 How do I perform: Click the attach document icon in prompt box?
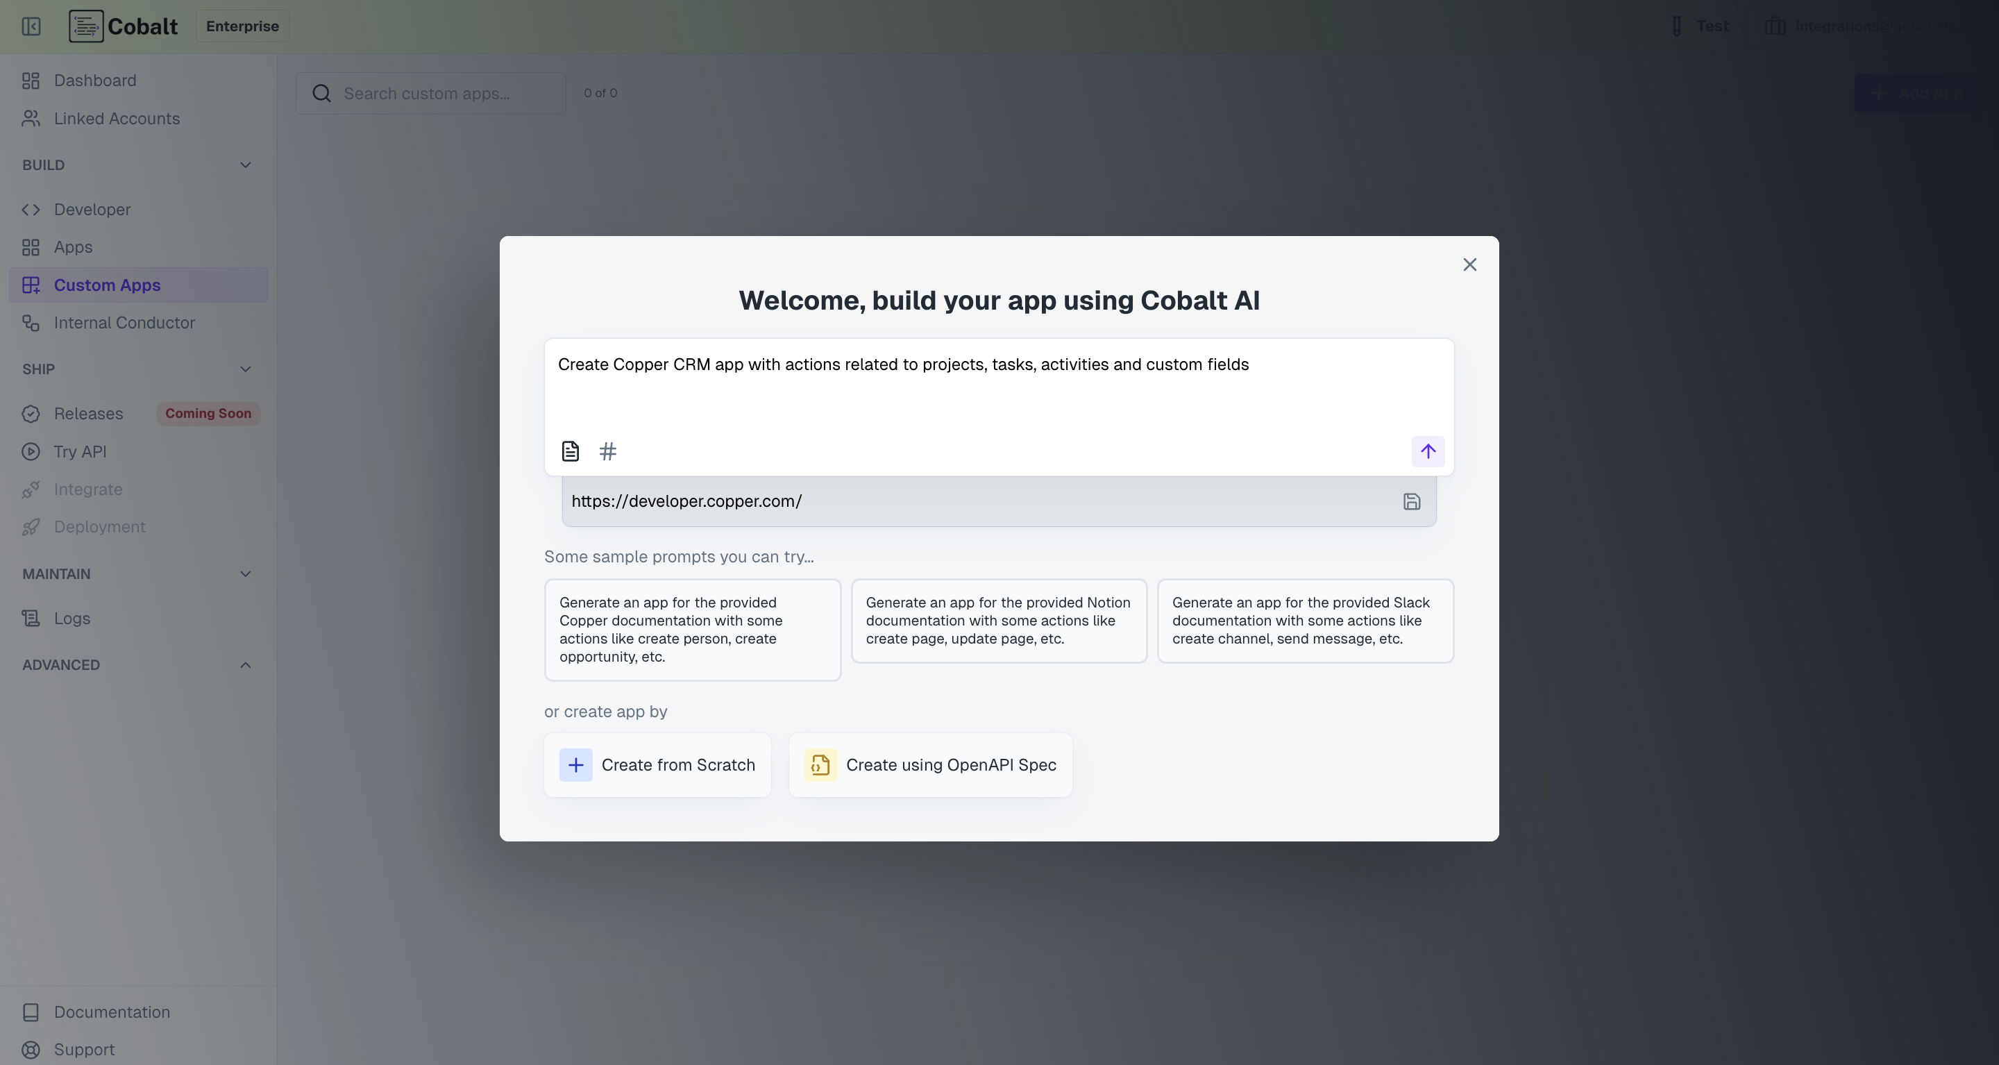pos(571,450)
